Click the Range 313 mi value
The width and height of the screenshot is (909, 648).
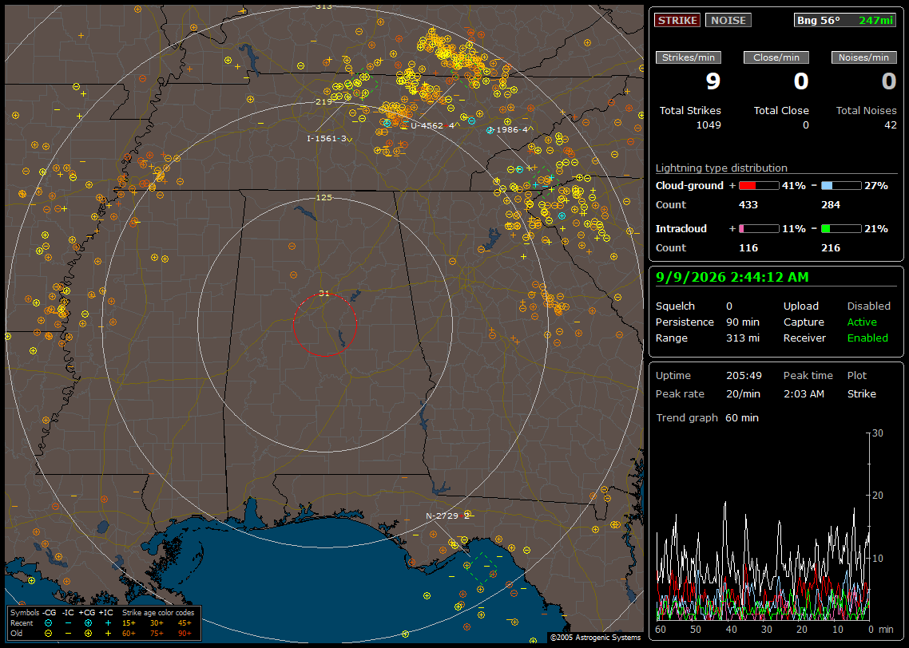(743, 338)
